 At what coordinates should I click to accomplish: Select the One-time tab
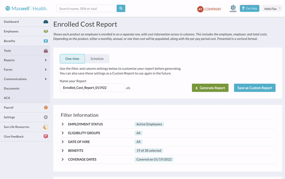(72, 59)
